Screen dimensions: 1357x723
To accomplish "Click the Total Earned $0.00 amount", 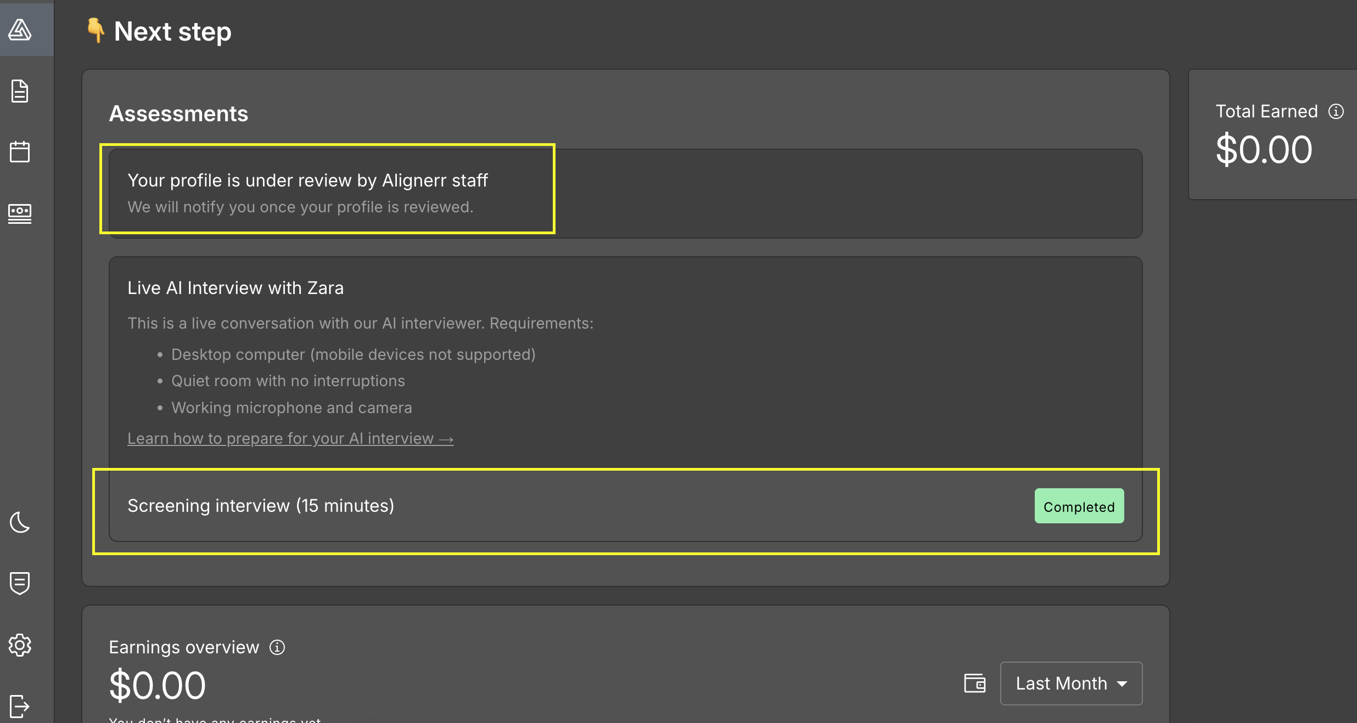I will tap(1264, 150).
